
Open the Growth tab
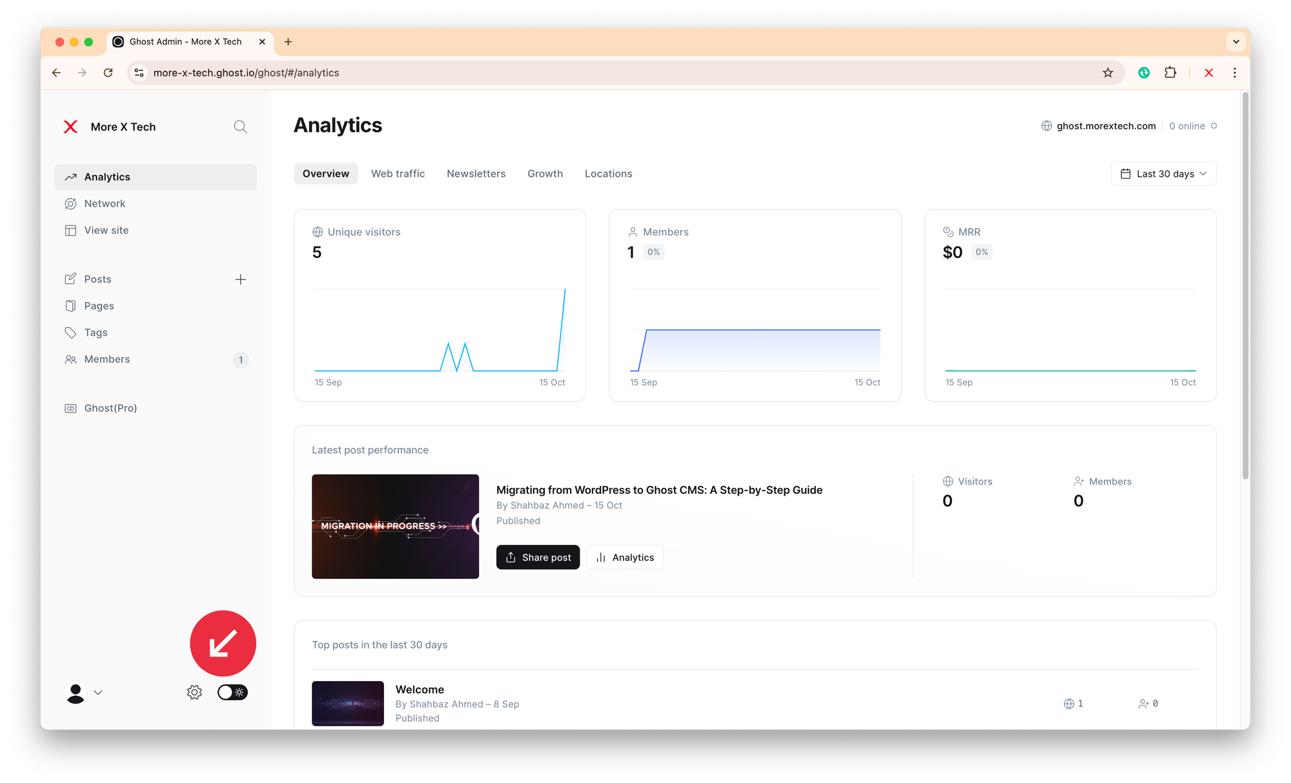(x=545, y=174)
